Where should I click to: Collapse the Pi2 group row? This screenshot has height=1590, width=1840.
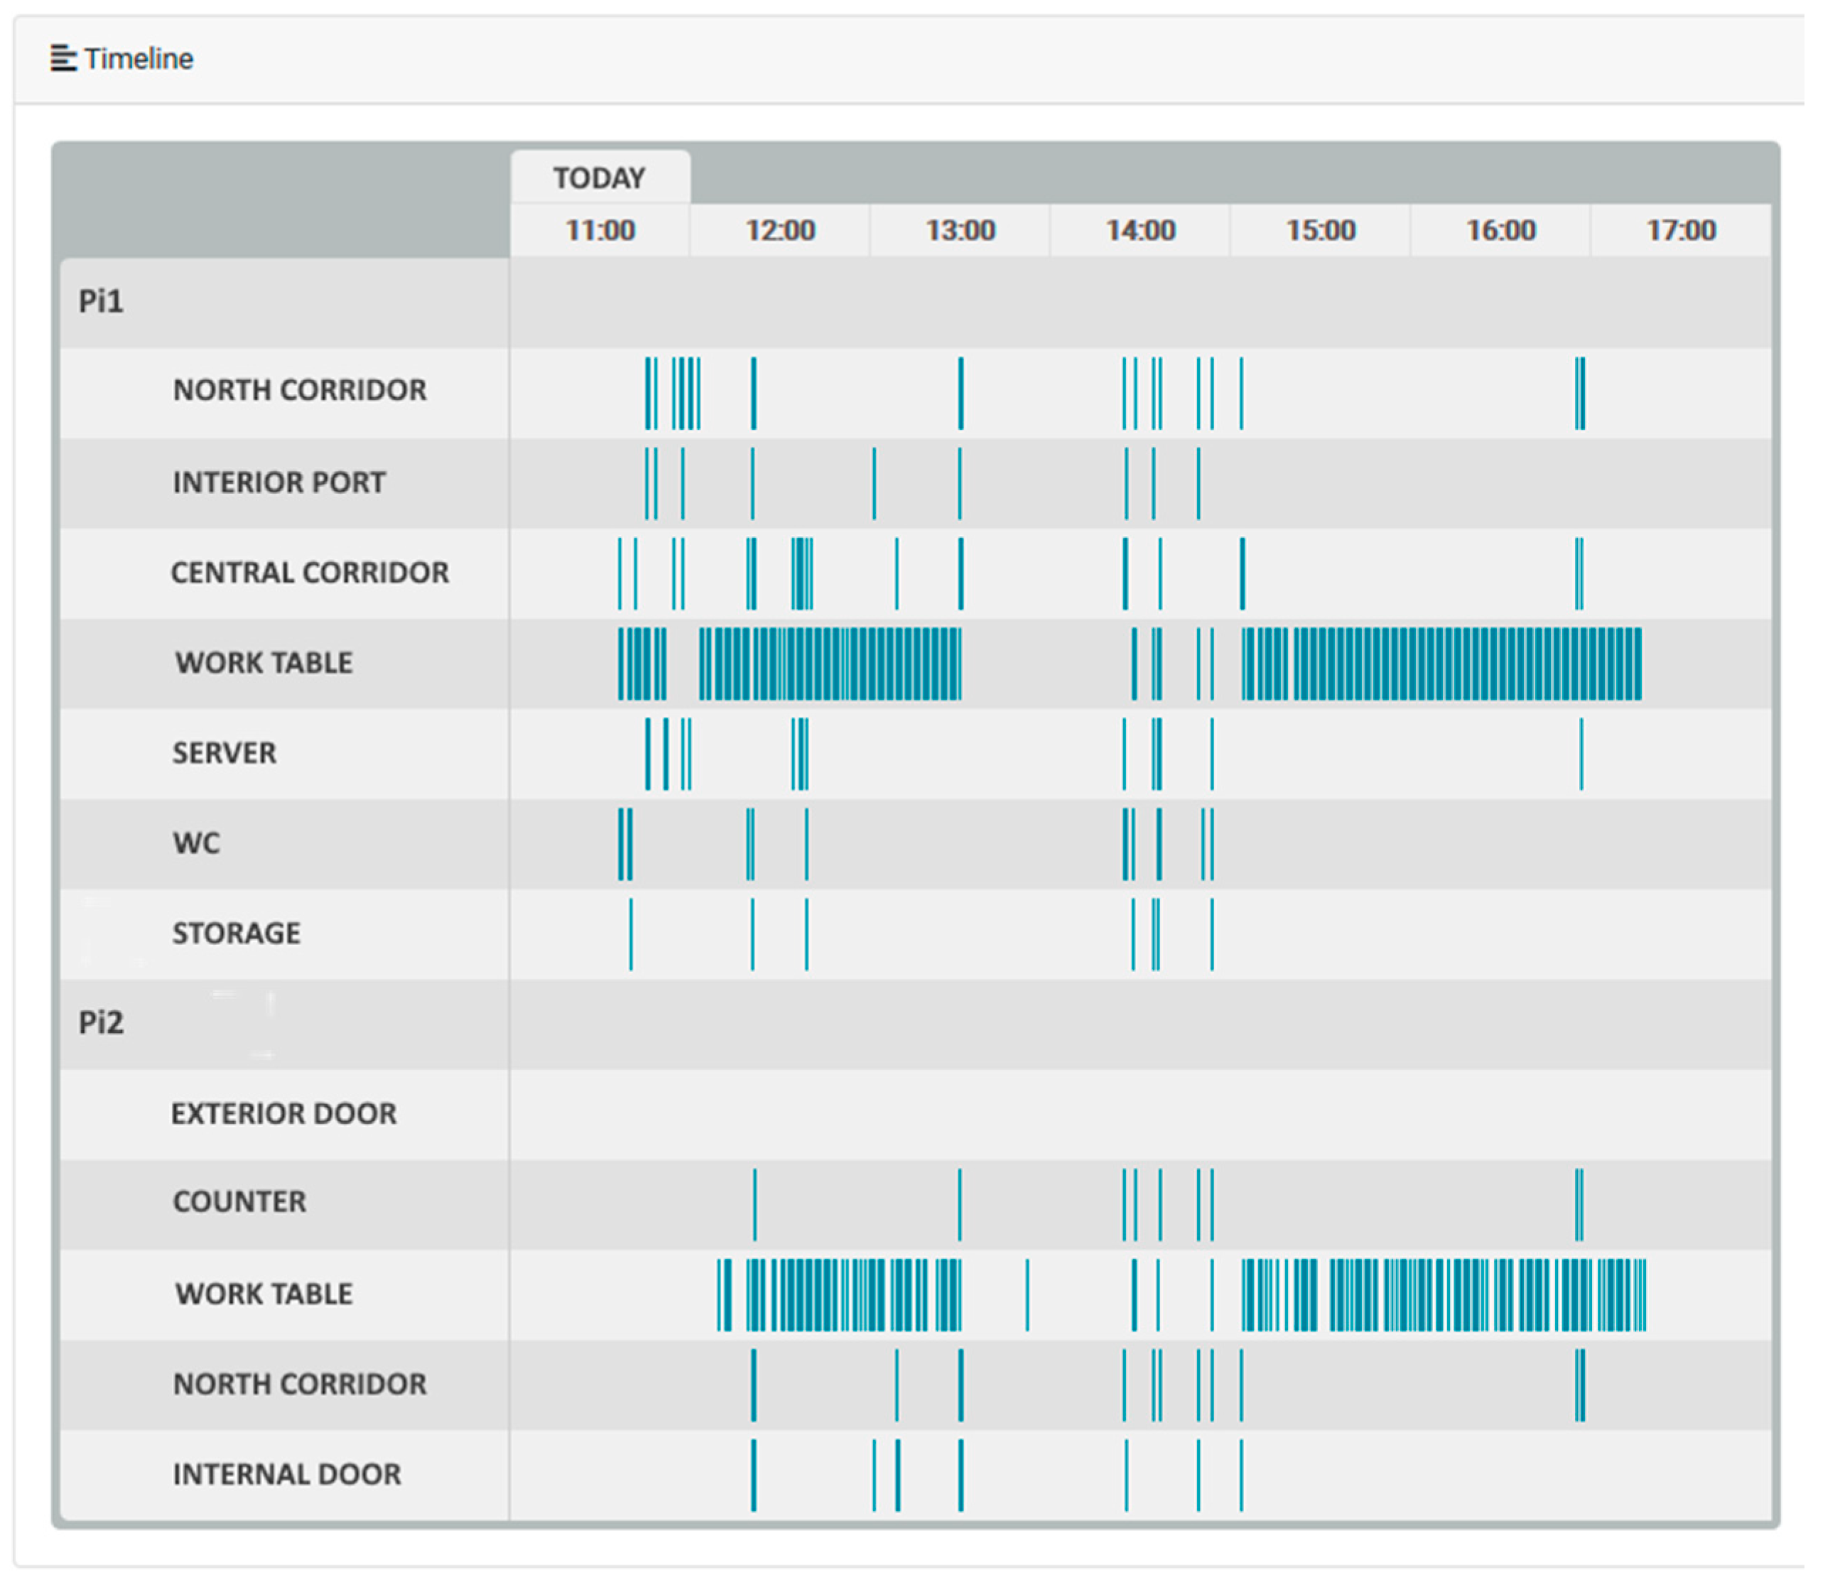tap(101, 1023)
